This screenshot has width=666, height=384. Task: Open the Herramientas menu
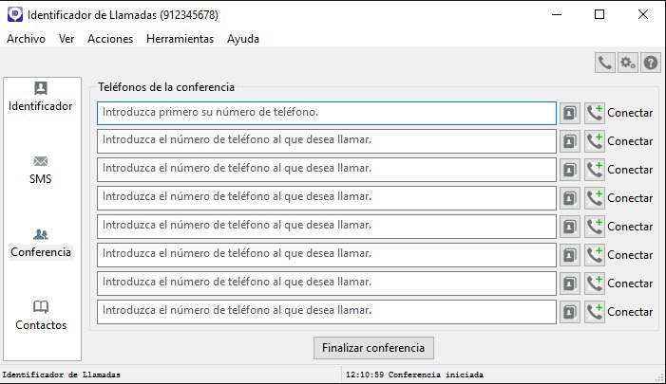point(181,39)
